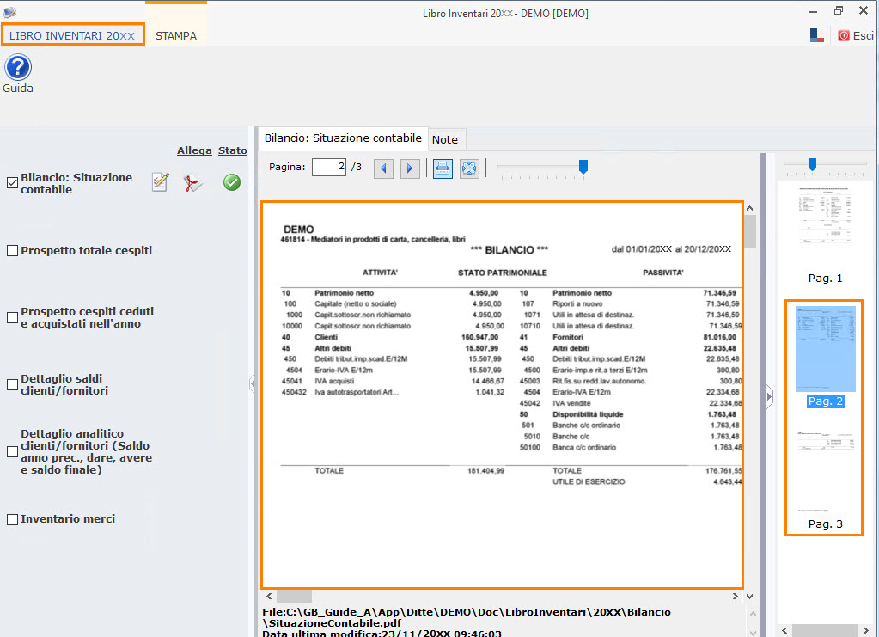Click the document zoom slider handle
Image resolution: width=879 pixels, height=637 pixels.
coord(583,167)
